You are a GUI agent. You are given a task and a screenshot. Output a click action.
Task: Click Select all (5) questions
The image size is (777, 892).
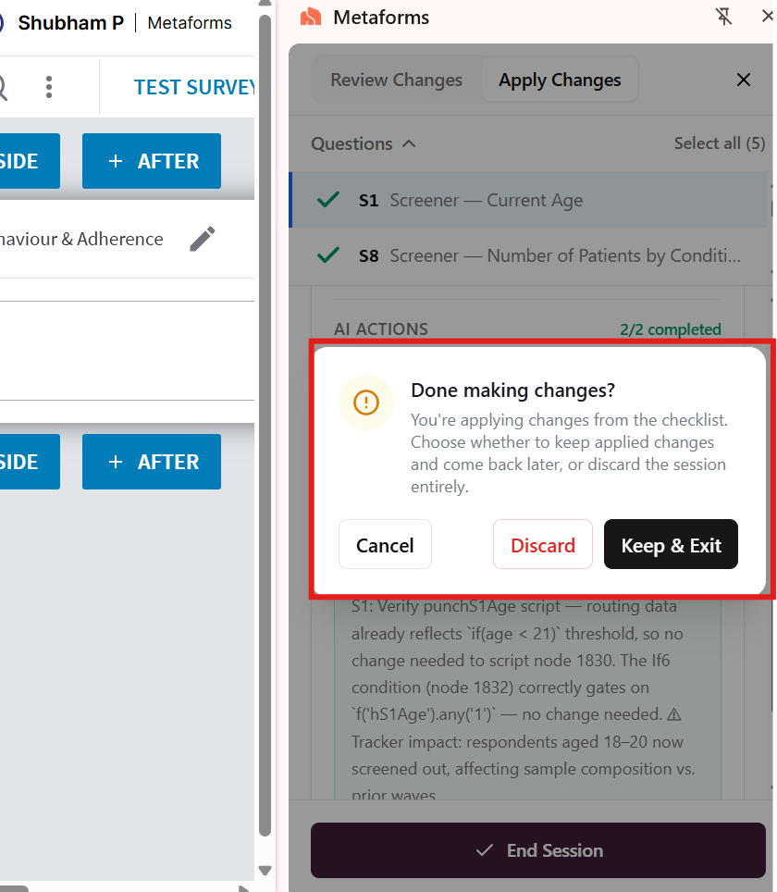(720, 143)
